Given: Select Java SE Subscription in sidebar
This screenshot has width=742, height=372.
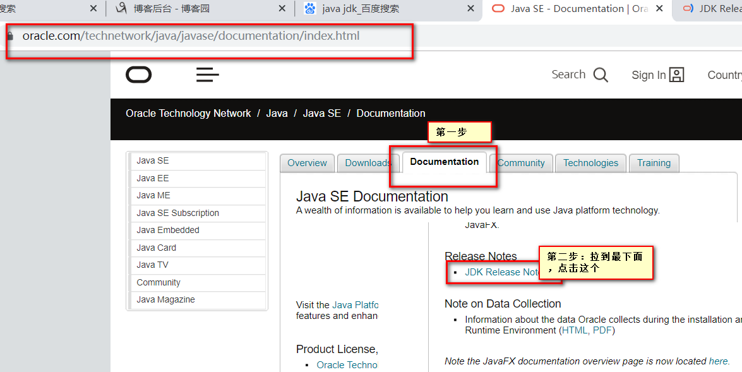Looking at the screenshot, I should click(x=197, y=213).
